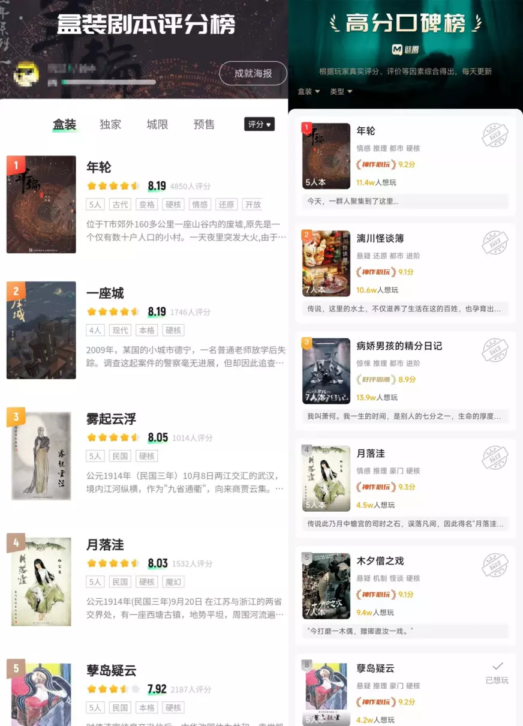
Task: Tap the 玩过 stamp for 病娇男孩的精分日记
Action: point(495,350)
